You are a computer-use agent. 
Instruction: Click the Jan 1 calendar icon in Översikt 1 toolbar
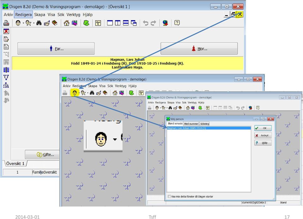pyautogui.click(x=98, y=23)
